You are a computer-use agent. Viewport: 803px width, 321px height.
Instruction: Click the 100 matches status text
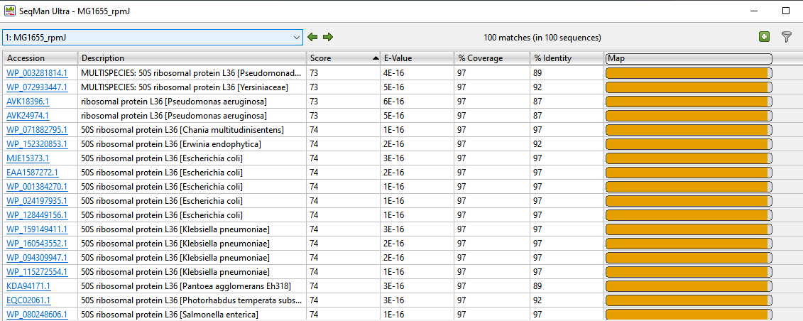[542, 38]
